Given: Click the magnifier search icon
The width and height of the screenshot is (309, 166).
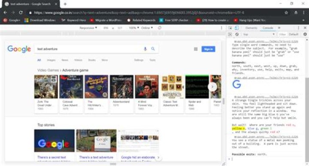Looking at the screenshot, I should 153,49.
